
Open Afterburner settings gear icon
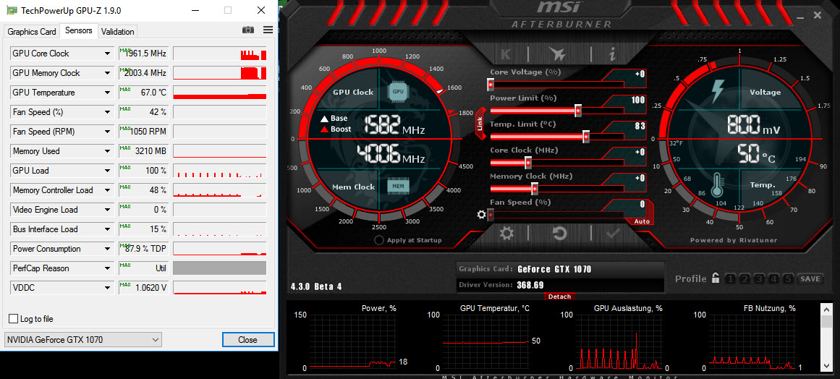506,234
